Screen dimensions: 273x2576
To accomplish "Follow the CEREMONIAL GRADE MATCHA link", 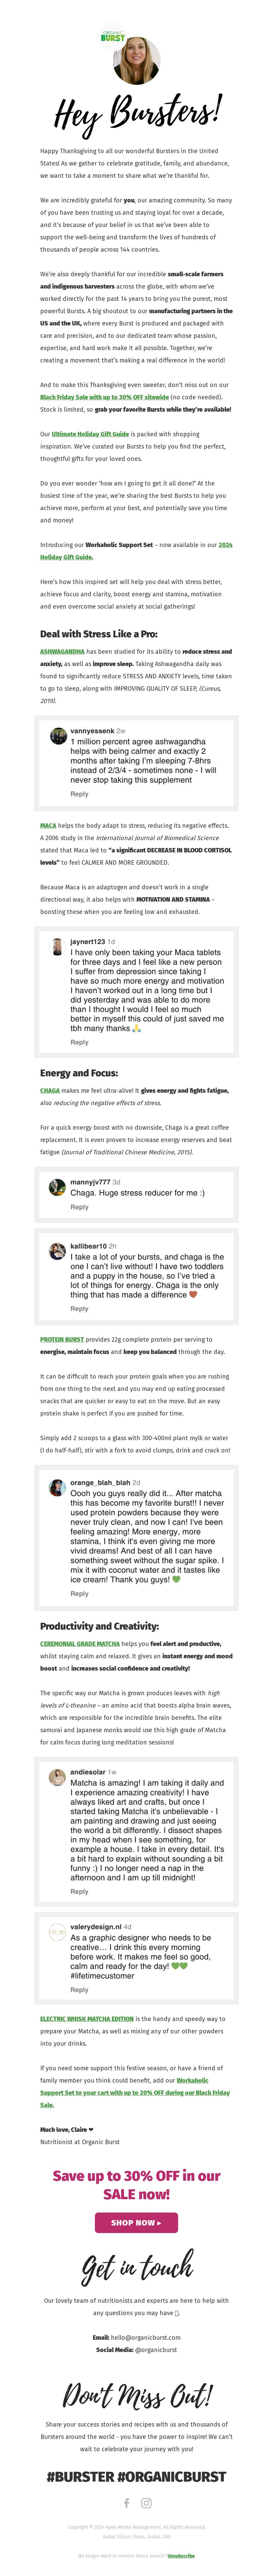I will 80,1643.
